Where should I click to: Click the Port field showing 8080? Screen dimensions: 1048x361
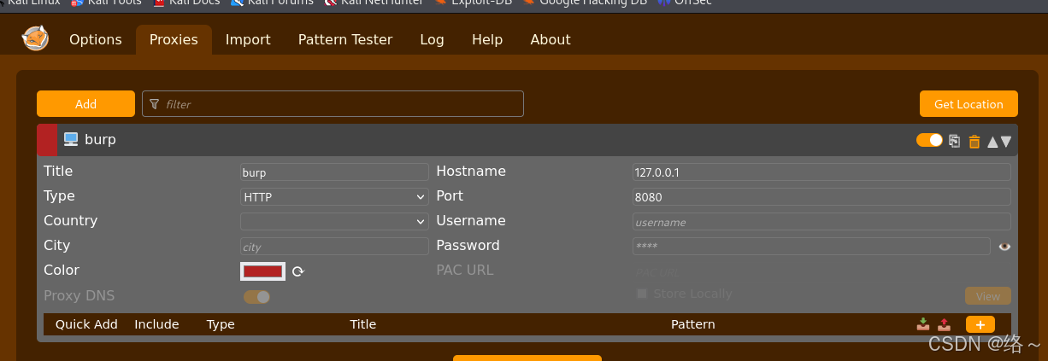pos(821,197)
